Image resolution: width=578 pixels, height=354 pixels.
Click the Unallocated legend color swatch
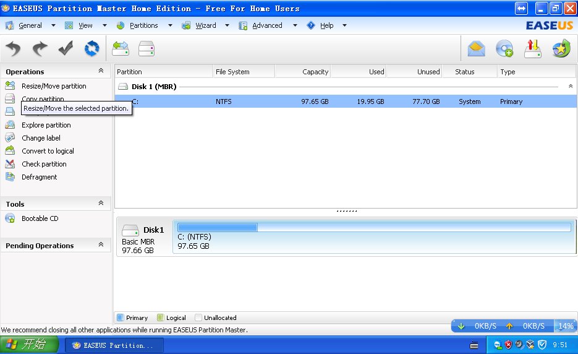click(x=198, y=317)
